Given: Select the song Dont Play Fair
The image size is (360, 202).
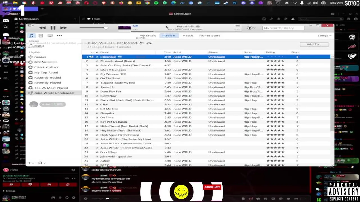Looking at the screenshot, I should (111, 91).
